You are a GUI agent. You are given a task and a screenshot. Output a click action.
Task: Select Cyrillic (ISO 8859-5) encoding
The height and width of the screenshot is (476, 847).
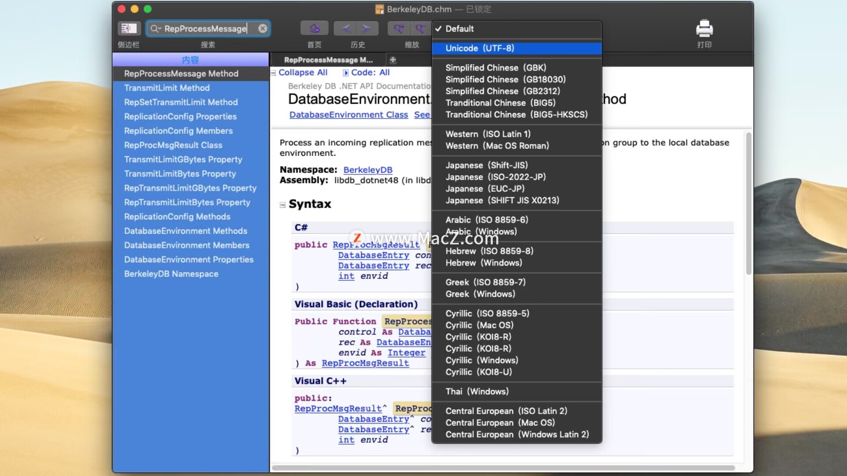tap(517, 313)
